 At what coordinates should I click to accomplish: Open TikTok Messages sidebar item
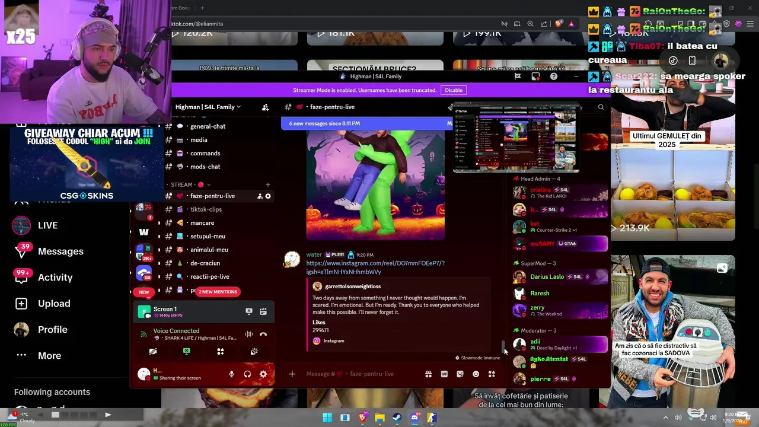point(50,251)
